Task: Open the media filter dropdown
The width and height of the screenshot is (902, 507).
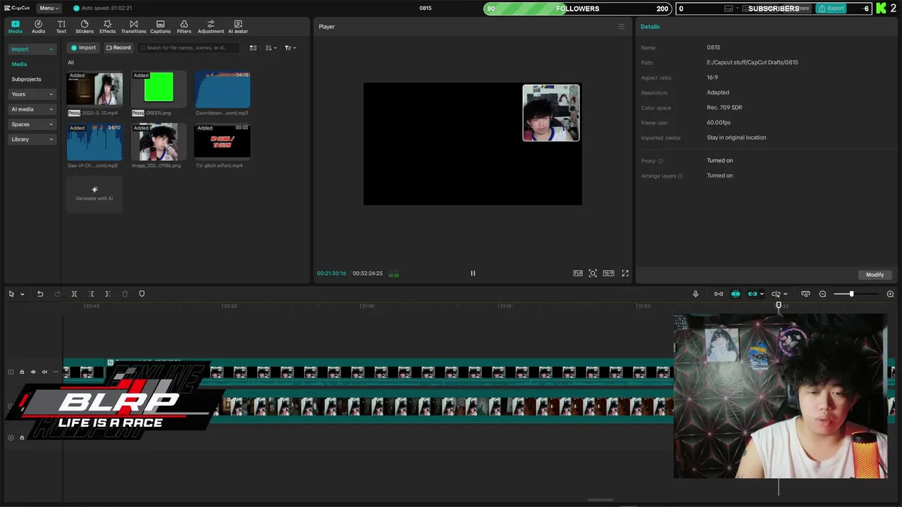Action: 290,48
